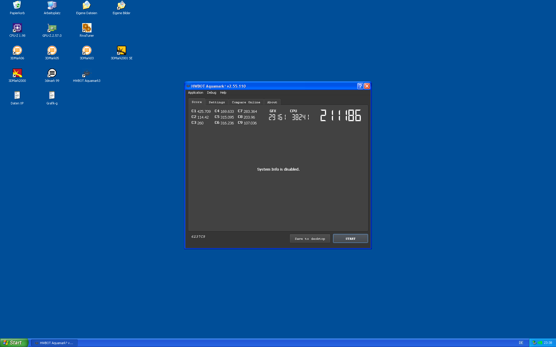Click the Save to desktop button
The width and height of the screenshot is (556, 347).
310,239
